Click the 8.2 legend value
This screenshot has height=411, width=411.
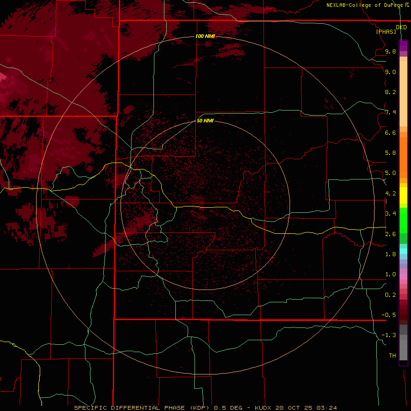[390, 92]
